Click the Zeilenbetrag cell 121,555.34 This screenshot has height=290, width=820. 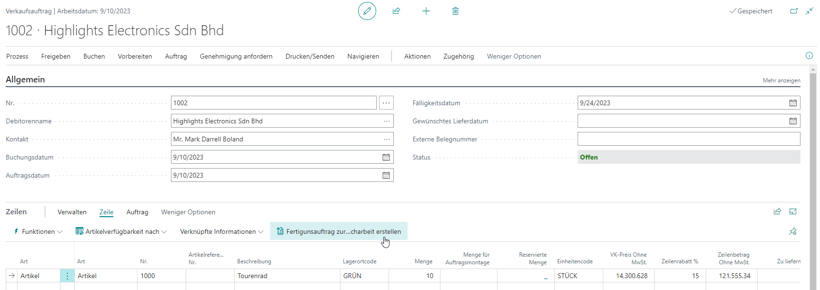point(731,276)
